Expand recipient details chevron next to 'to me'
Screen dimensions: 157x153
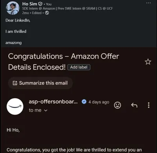click(x=46, y=110)
